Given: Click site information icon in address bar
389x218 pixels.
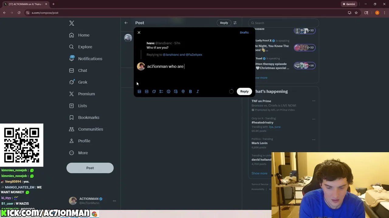Looking at the screenshot, I should [x=28, y=13].
